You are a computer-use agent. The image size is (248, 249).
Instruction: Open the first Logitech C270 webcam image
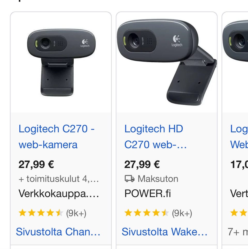click(x=61, y=62)
